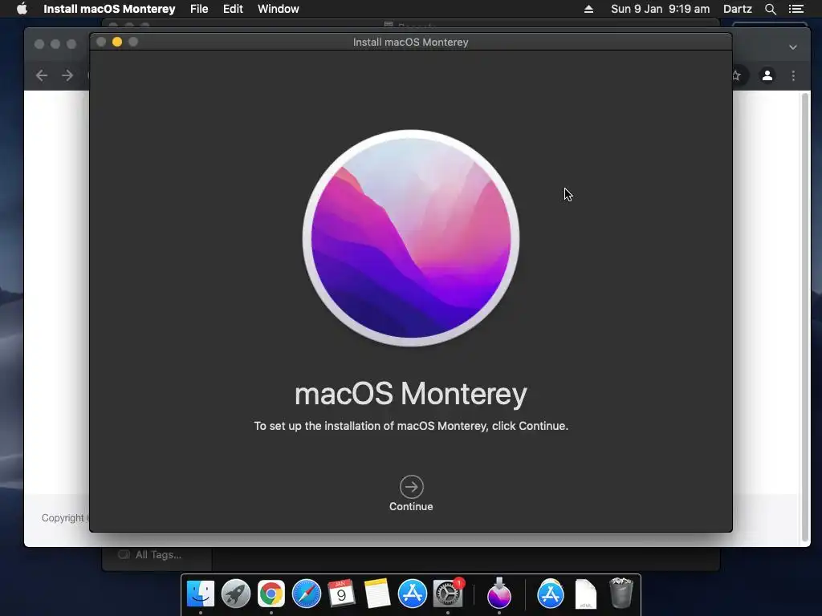Click Chrome back arrow in browser window
This screenshot has height=616, width=822.
[x=42, y=75]
